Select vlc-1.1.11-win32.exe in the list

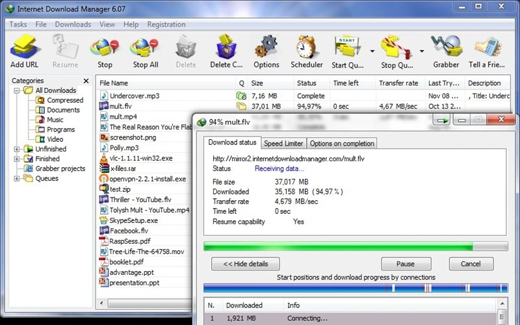141,158
